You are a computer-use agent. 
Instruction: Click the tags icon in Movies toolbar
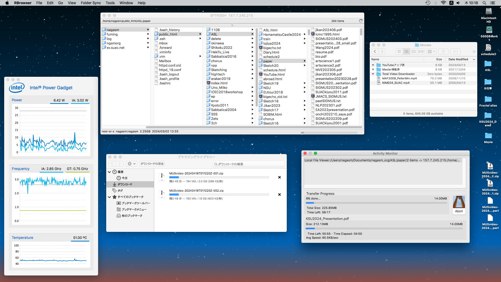455,52
